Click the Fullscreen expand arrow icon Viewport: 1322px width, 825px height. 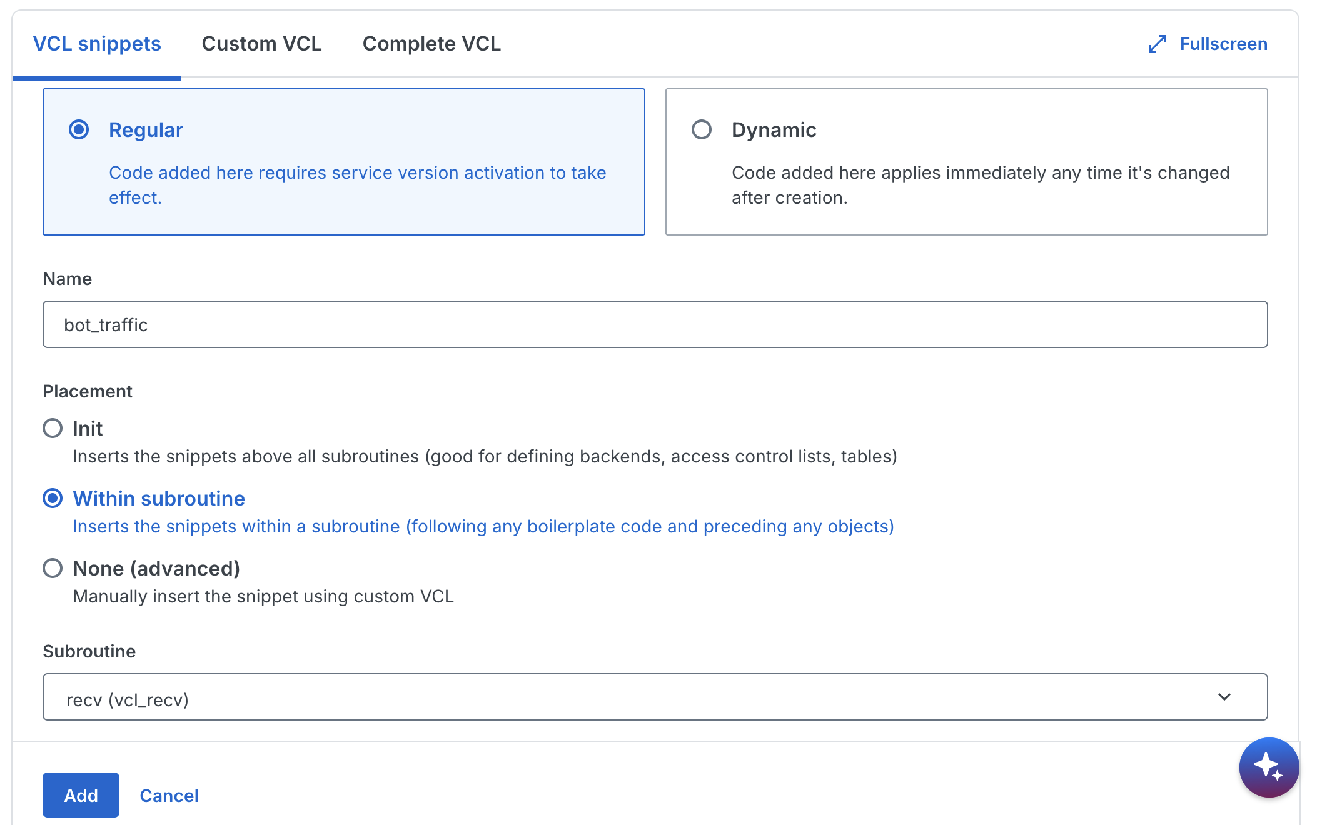point(1158,43)
